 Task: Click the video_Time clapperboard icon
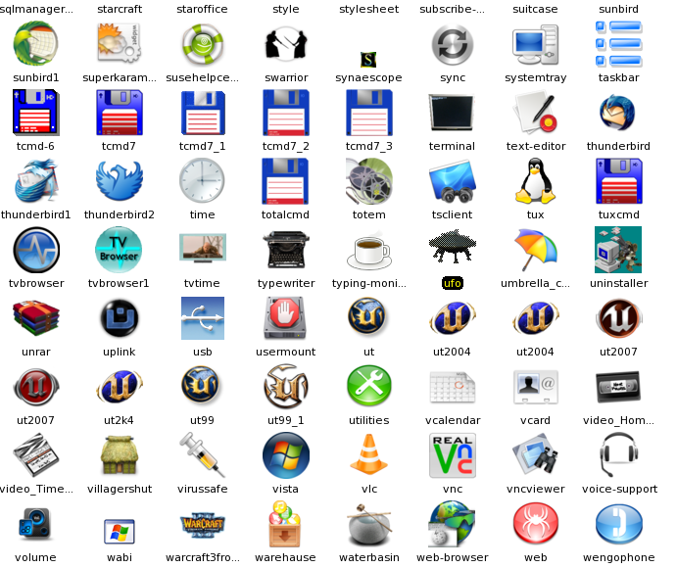coord(36,455)
